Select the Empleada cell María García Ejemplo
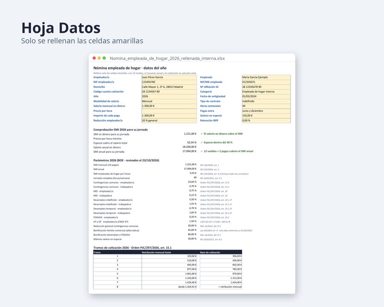Viewport: 384px width, 307px height. [x=266, y=77]
